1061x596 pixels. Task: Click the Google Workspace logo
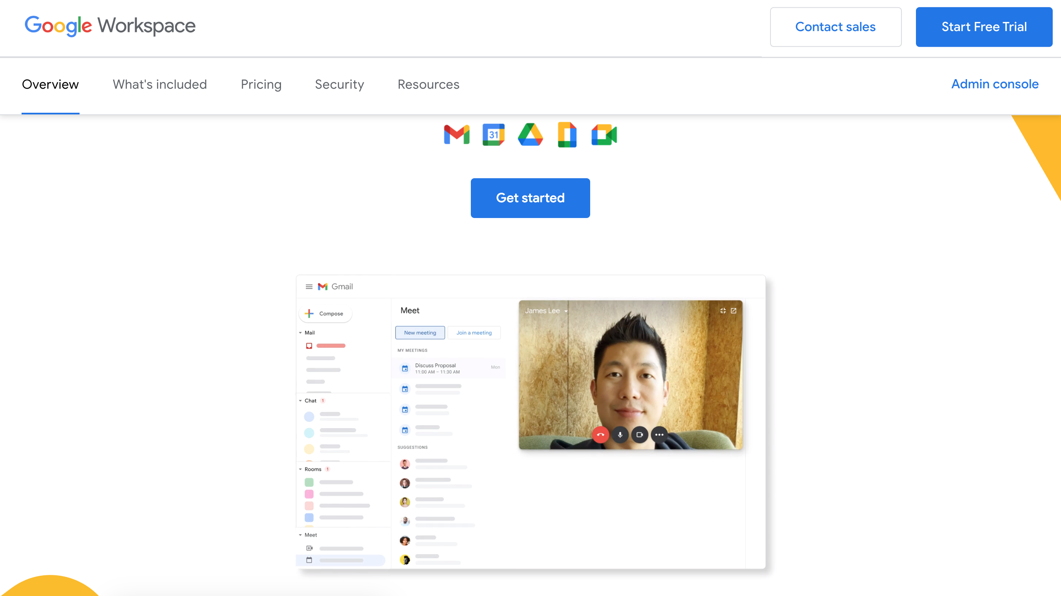coord(110,26)
